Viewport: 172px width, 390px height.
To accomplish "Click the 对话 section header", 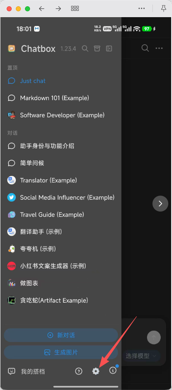I will (x=12, y=133).
